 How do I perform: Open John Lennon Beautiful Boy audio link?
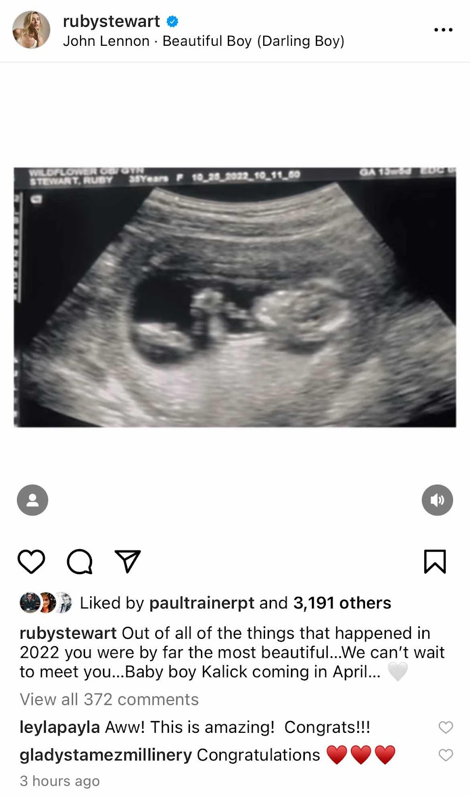[203, 41]
